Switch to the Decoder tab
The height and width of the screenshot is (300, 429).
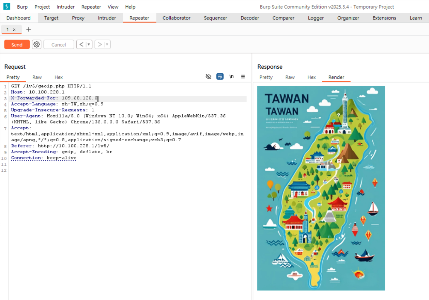coord(250,18)
